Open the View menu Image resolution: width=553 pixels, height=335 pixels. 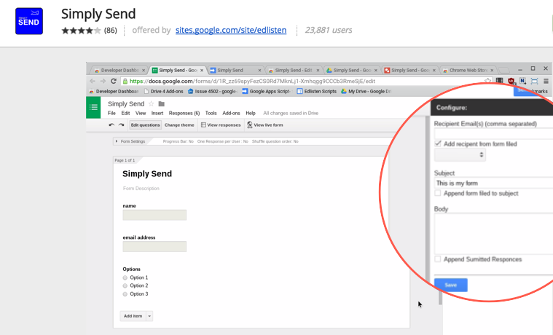point(141,113)
